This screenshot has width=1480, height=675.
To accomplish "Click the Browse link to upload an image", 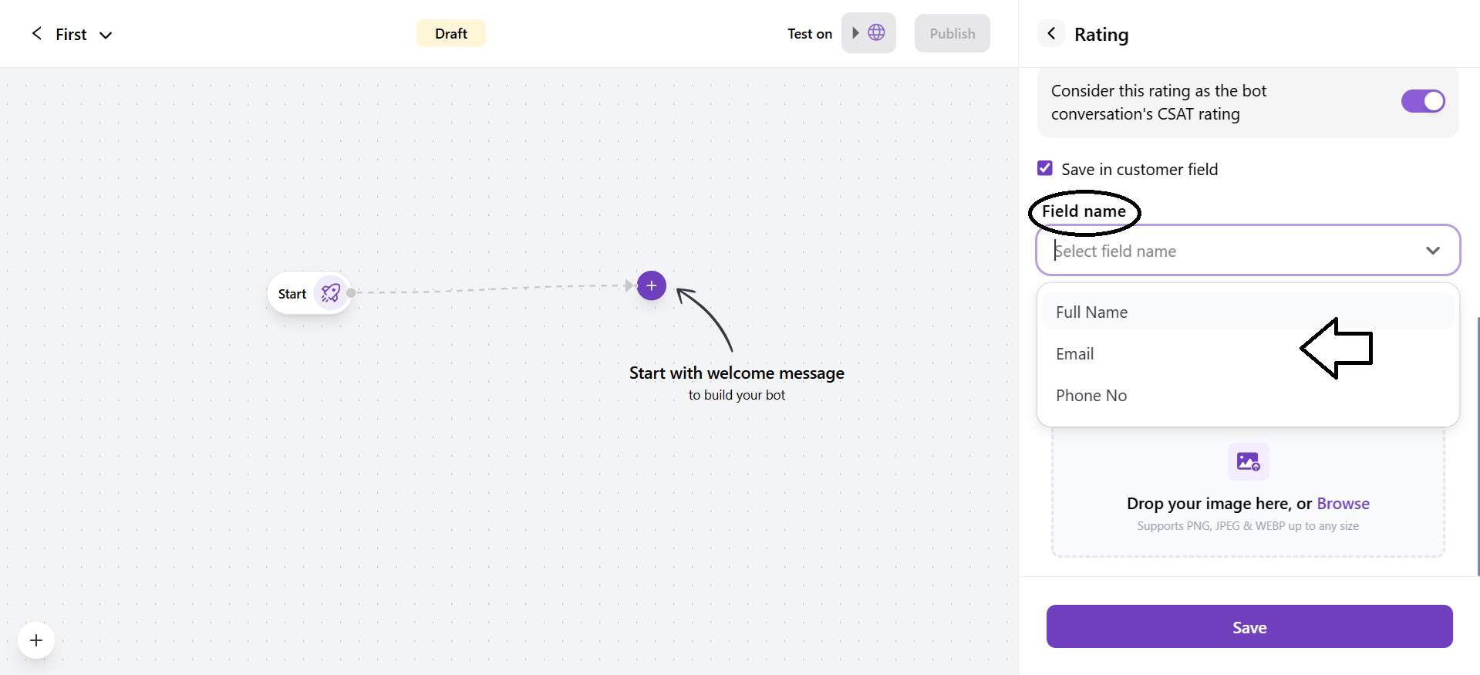I will point(1343,504).
